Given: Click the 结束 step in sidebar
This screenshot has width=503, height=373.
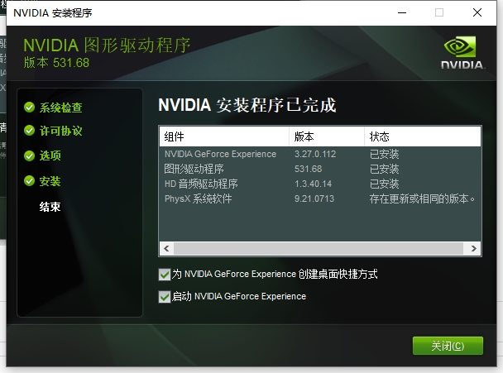Looking at the screenshot, I should (x=50, y=207).
